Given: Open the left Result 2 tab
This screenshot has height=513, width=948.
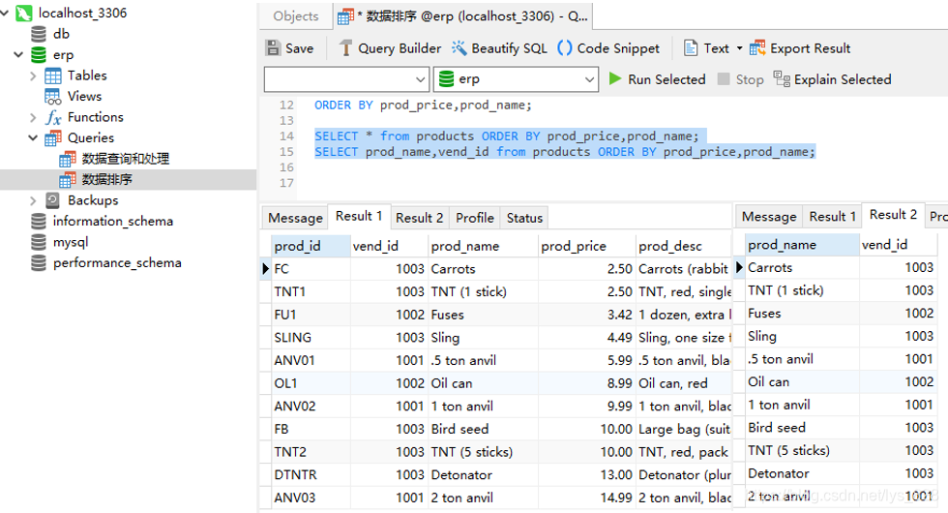Looking at the screenshot, I should (420, 218).
